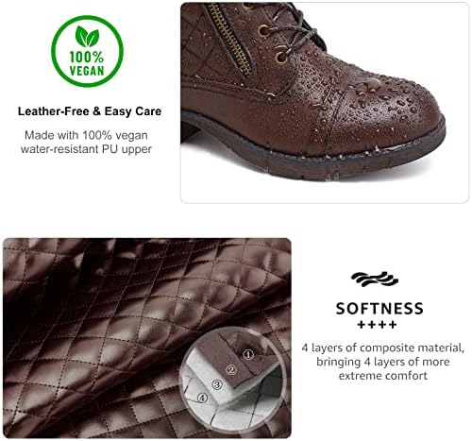The width and height of the screenshot is (472, 441).
Task: Click the four plus signs under Softness
Action: point(377,325)
